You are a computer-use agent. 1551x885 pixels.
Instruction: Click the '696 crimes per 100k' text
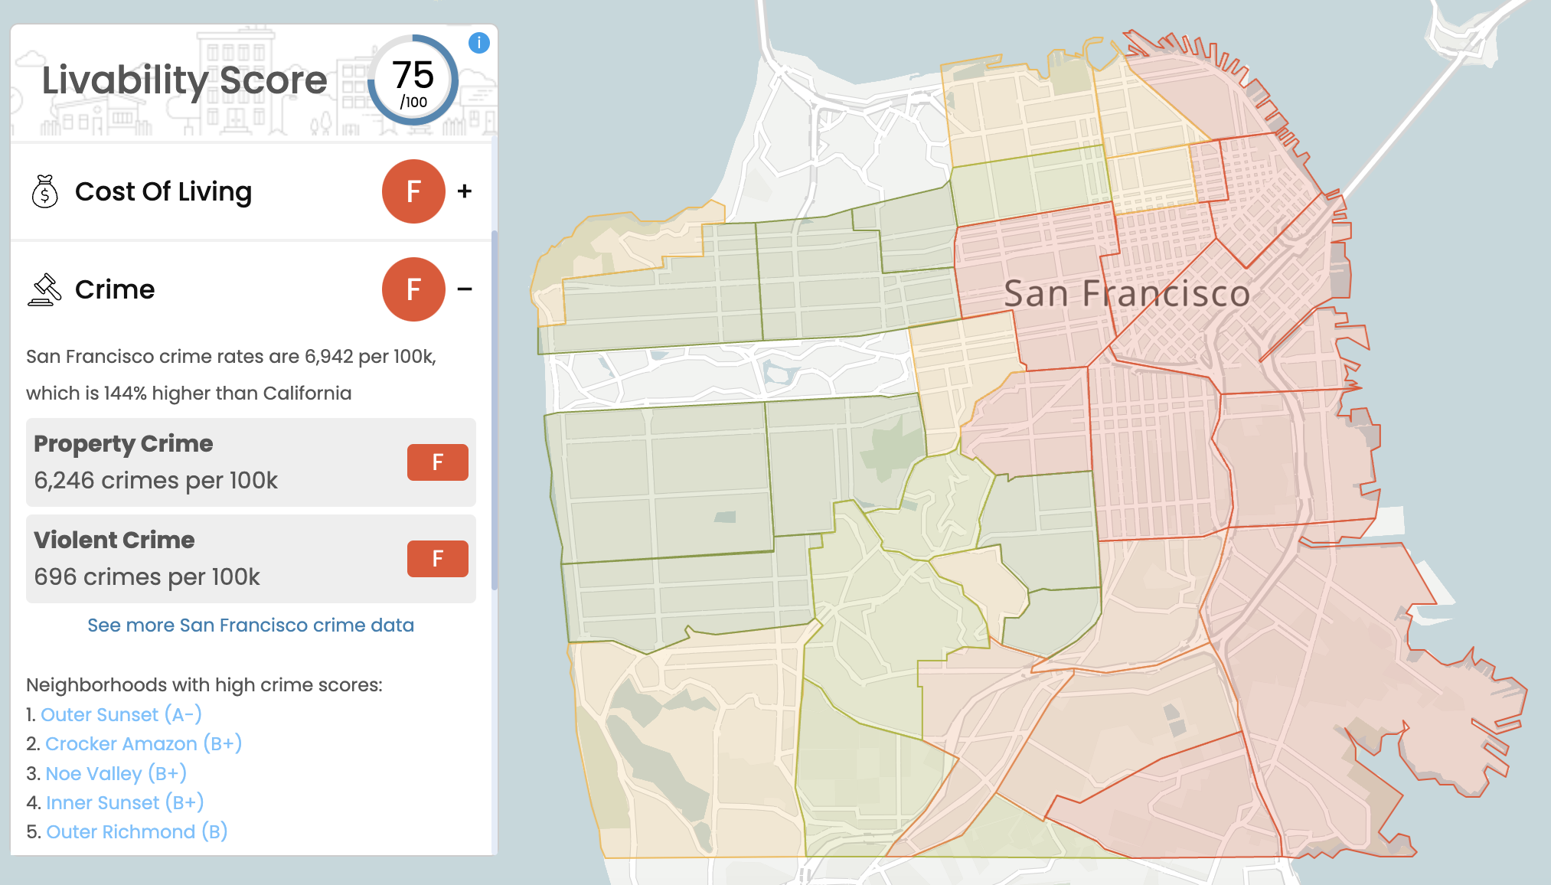147,577
